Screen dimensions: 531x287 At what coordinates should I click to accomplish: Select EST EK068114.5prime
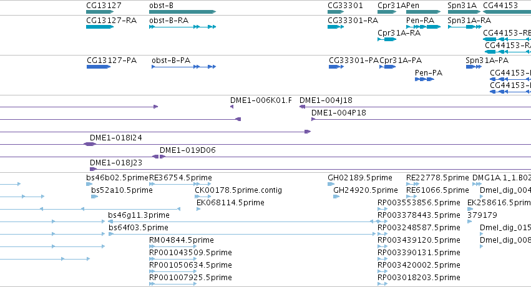point(230,203)
